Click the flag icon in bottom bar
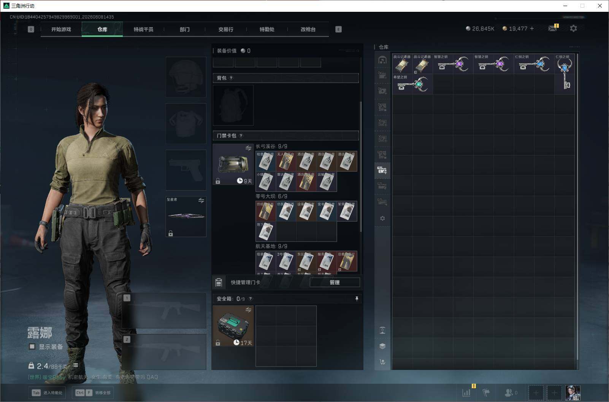Screen dimensions: 609x402 486,392
